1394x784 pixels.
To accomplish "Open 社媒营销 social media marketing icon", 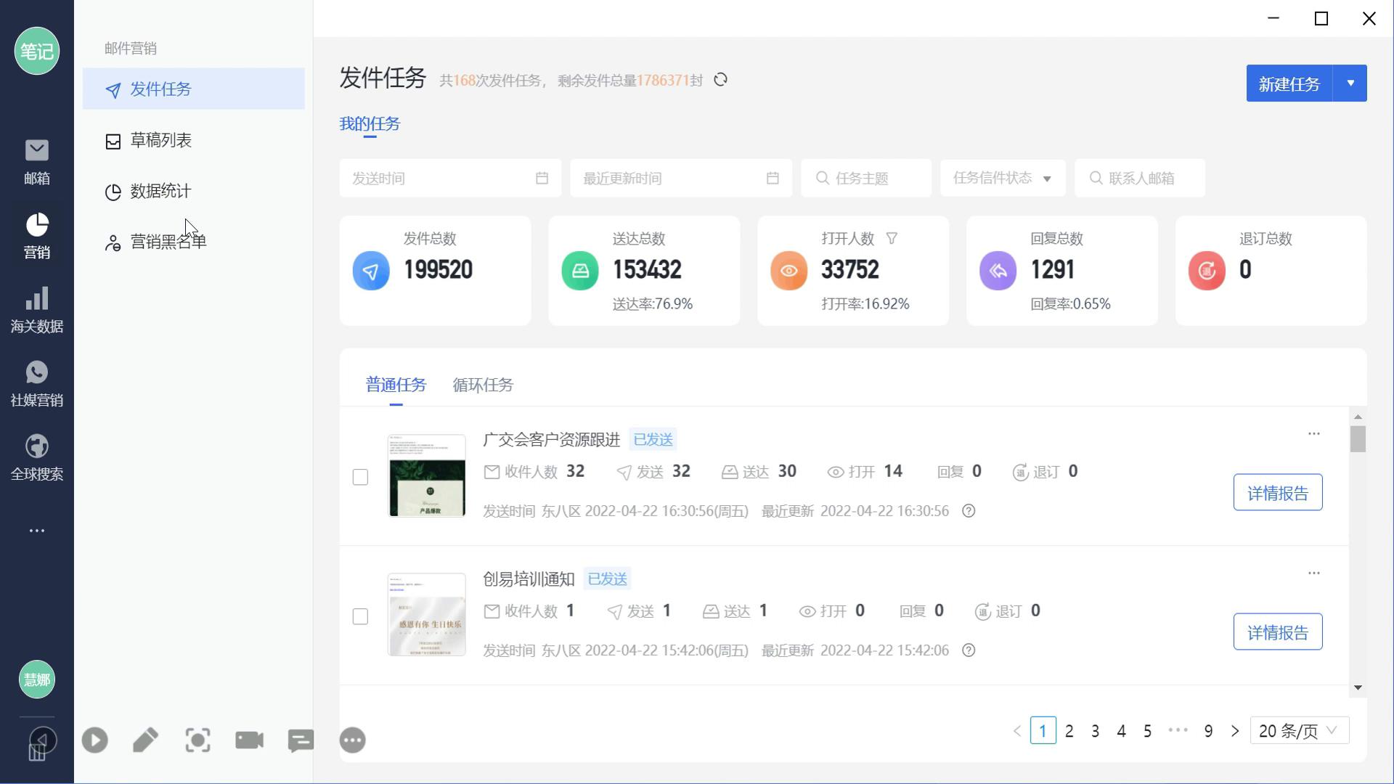I will point(36,383).
